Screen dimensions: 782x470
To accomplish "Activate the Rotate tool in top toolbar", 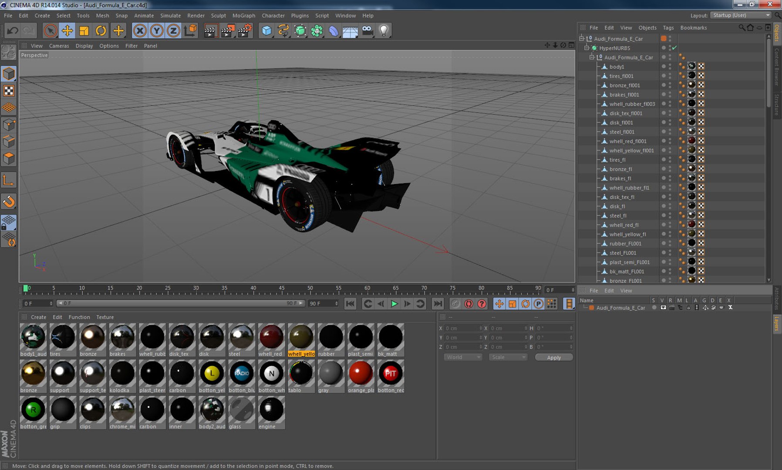I will coord(101,30).
